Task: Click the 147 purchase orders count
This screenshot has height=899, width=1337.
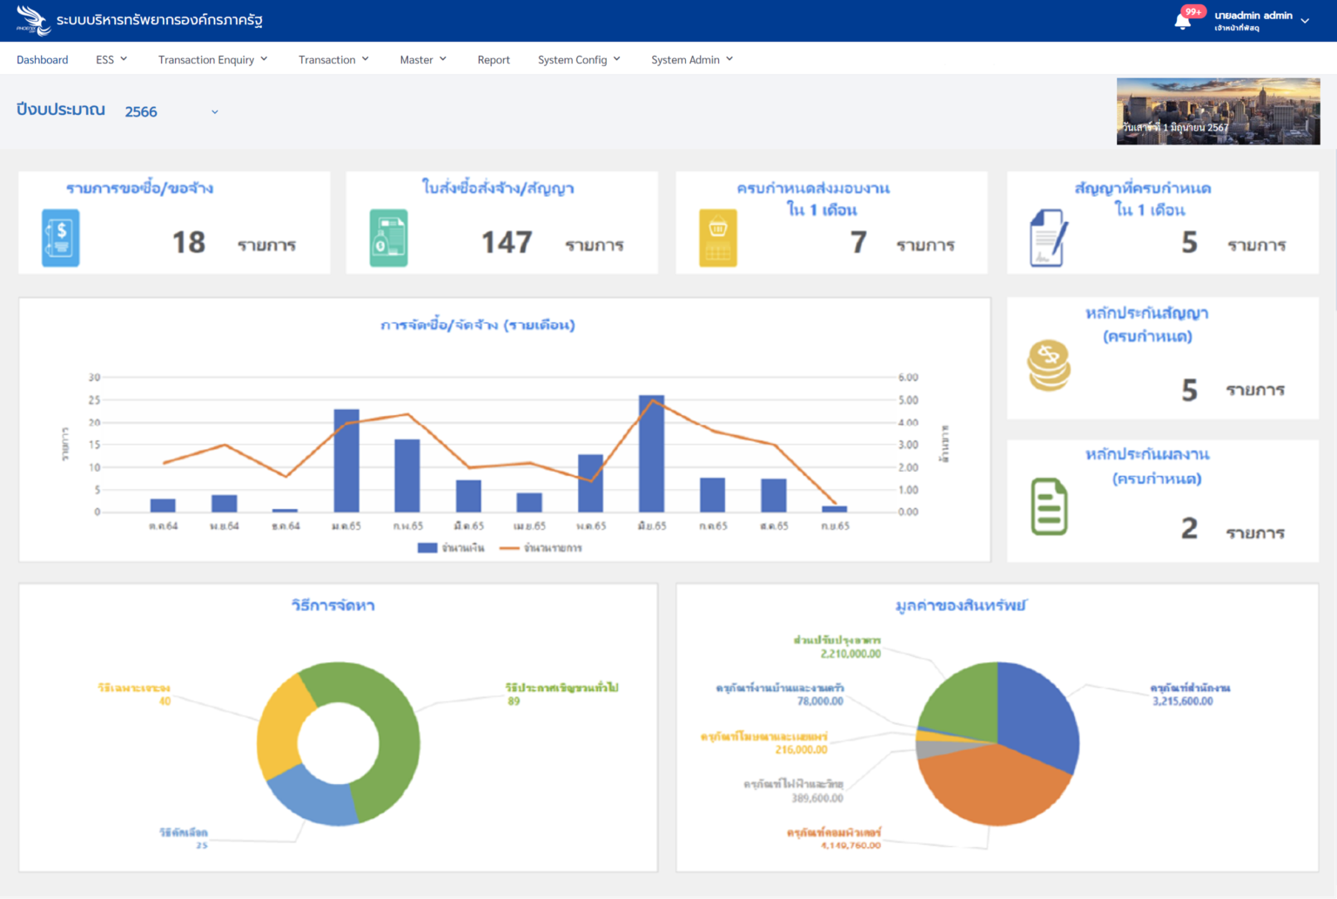Action: coord(507,242)
